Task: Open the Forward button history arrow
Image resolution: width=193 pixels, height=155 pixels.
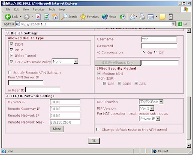Action: coord(32,17)
